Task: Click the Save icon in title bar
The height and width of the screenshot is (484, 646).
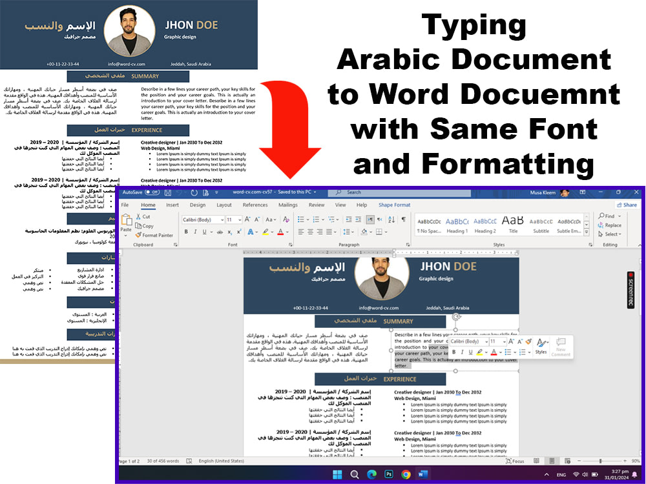Action: point(168,192)
